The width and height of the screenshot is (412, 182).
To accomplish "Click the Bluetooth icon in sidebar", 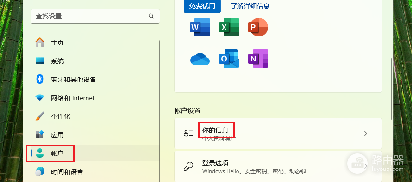I will (x=40, y=79).
